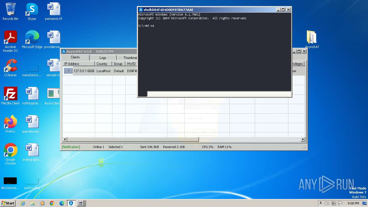The height and width of the screenshot is (207, 368).
Task: Open the Action Center flag icon
Action: (341, 203)
